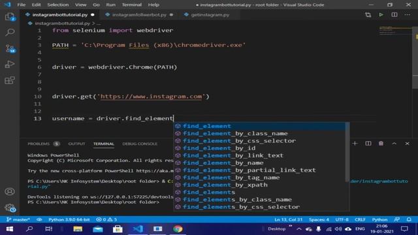Click Ln 13, Col 31 cursor position

click(x=288, y=219)
